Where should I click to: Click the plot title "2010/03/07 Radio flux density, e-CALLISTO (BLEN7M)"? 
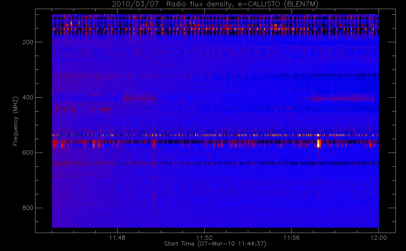point(215,4)
